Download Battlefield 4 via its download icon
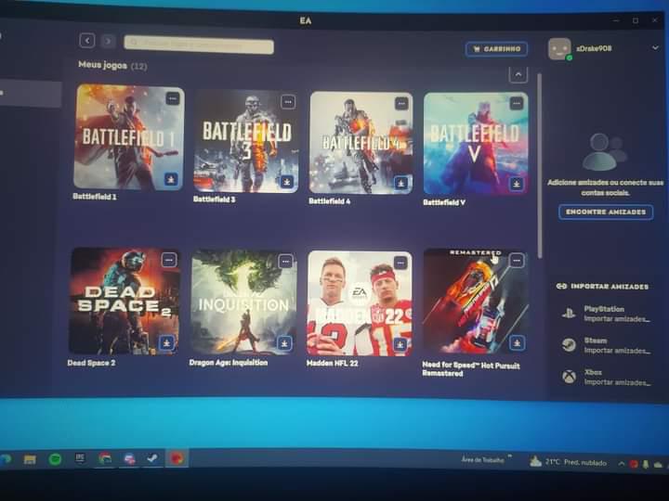The width and height of the screenshot is (669, 501). (400, 183)
